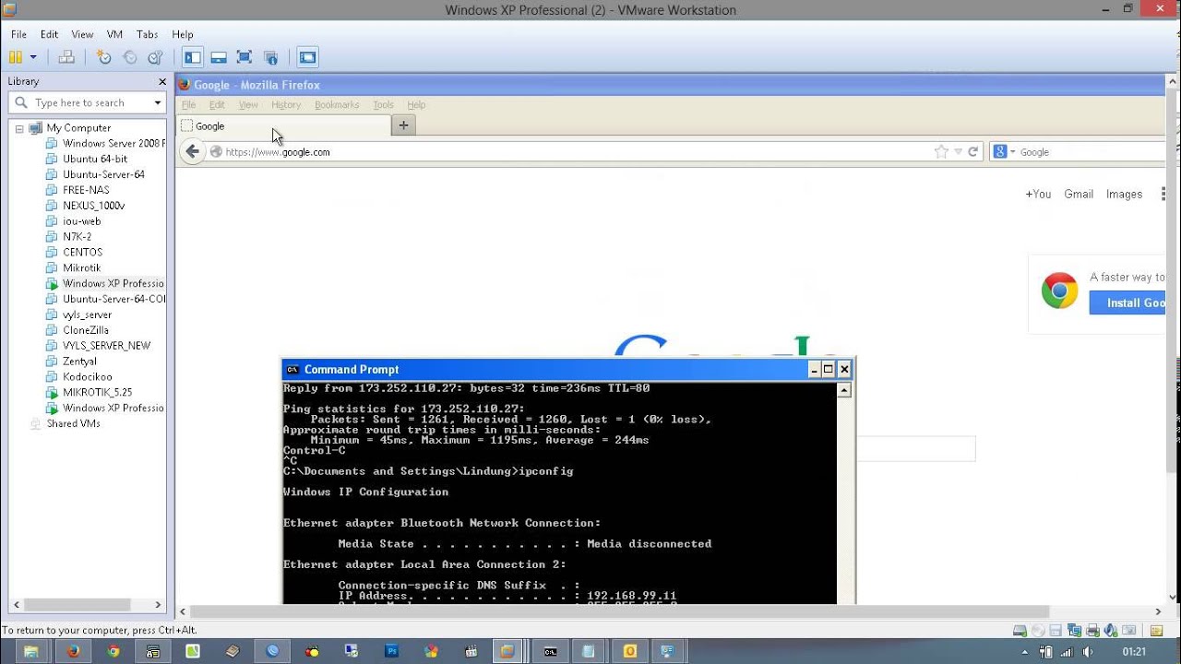Image resolution: width=1181 pixels, height=664 pixels.
Task: Click horizontal scrollbar of VM view
Action: pyautogui.click(x=620, y=611)
